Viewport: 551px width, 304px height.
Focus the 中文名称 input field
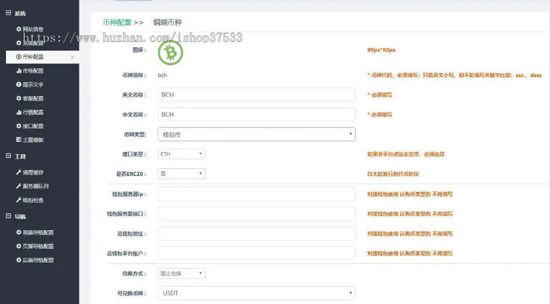257,115
